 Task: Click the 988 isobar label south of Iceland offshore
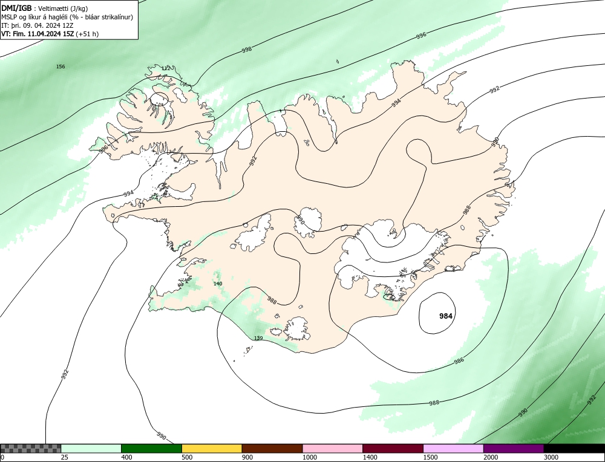(x=434, y=403)
